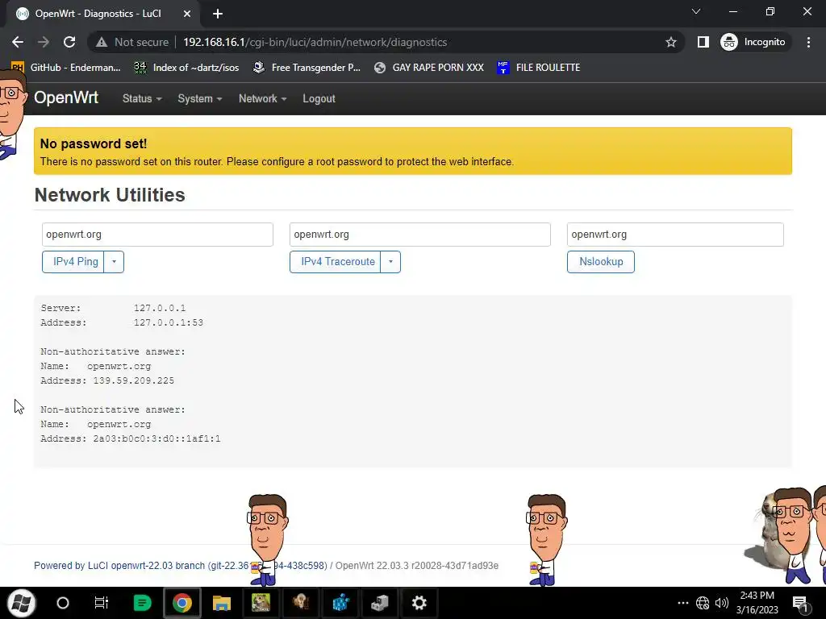Click the network globe tray icon
Viewport: 826px width, 619px height.
703,603
